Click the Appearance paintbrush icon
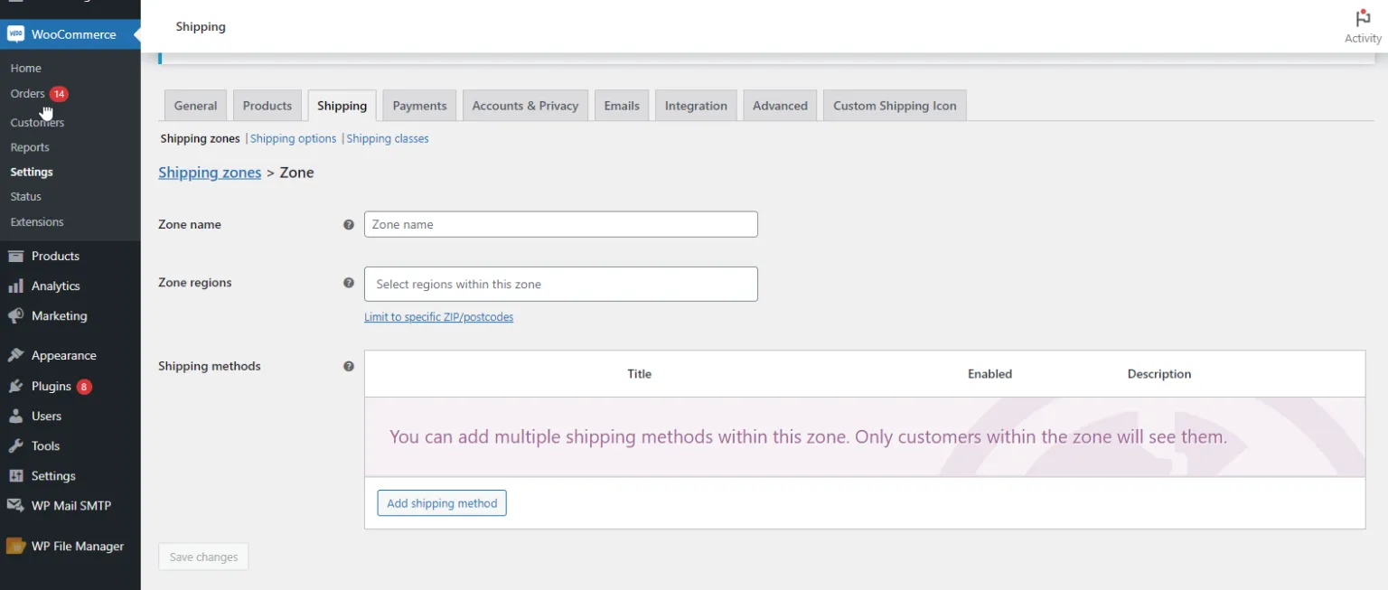Image resolution: width=1388 pixels, height=590 pixels. [x=15, y=355]
